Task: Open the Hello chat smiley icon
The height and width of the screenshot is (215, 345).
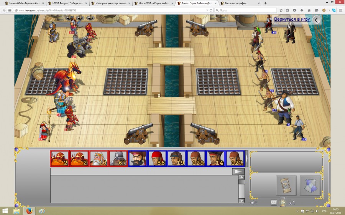Action: (317, 10)
